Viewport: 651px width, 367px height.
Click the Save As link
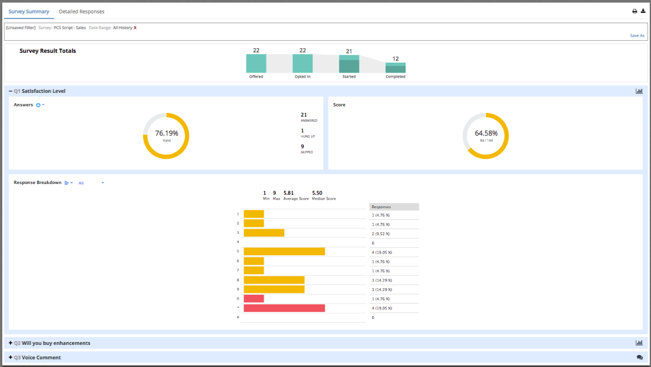coord(637,36)
